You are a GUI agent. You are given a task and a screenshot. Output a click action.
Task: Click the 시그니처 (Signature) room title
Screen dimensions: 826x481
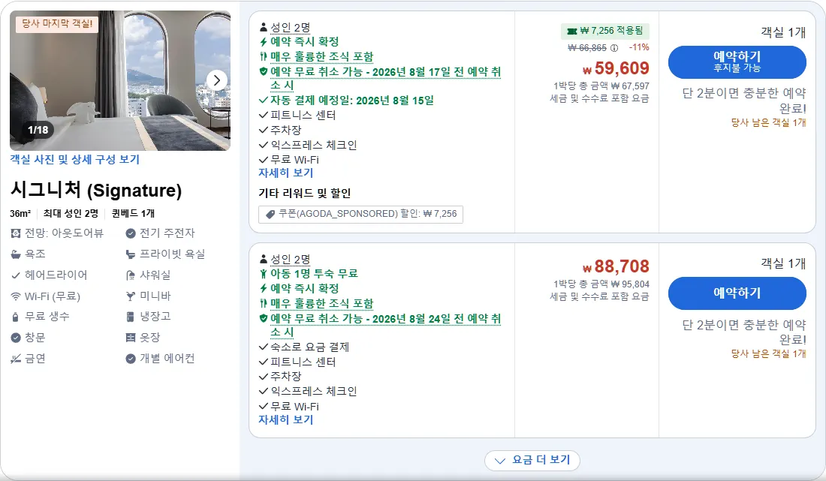[x=96, y=190]
